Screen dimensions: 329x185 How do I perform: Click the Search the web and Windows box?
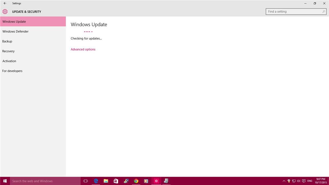[x=45, y=181]
